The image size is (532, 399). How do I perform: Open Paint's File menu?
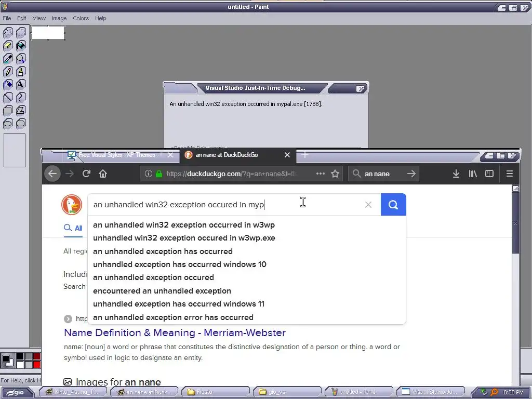[7, 18]
